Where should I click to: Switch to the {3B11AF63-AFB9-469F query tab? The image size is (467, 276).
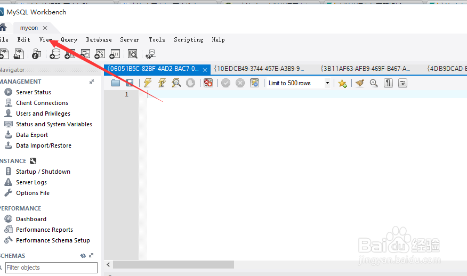pos(365,69)
